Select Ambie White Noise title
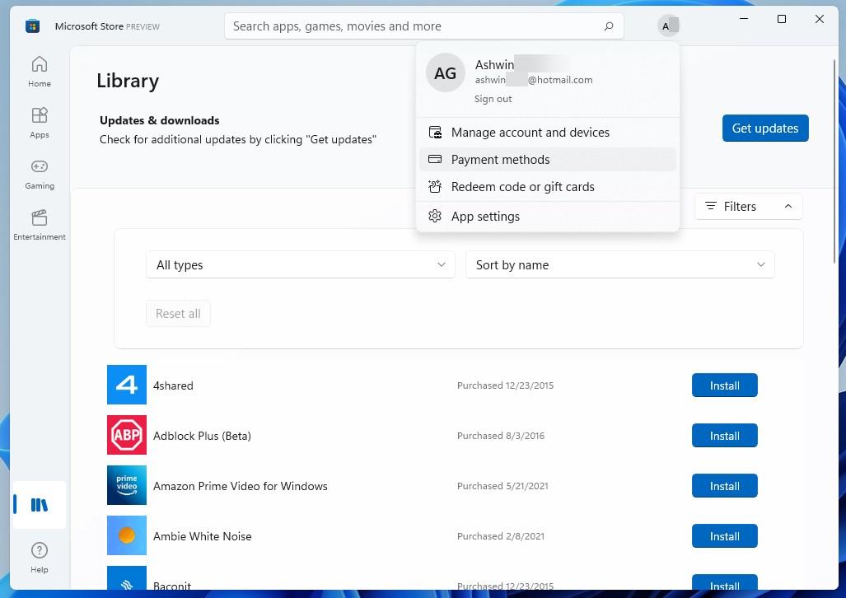846x598 pixels. click(x=203, y=536)
